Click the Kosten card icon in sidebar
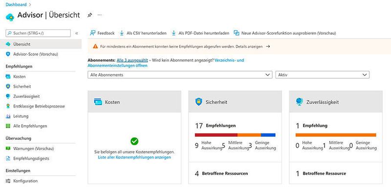391x187 pixels. click(x=8, y=76)
